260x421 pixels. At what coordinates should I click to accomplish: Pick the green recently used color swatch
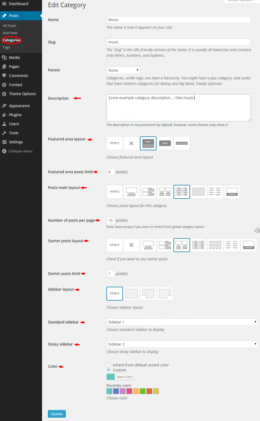[142, 391]
